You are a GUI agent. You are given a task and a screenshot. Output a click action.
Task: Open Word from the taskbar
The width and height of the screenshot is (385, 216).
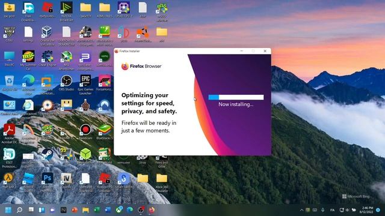point(108,210)
